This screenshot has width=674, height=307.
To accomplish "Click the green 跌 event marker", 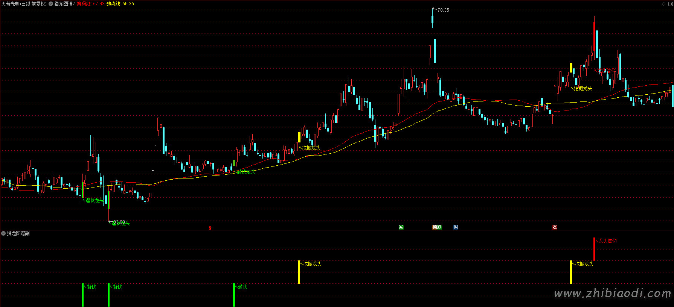I will pyautogui.click(x=439, y=227).
